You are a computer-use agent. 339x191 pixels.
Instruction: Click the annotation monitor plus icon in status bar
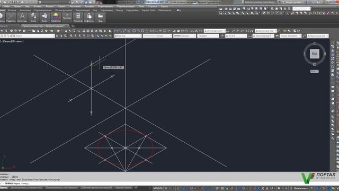[286, 188]
